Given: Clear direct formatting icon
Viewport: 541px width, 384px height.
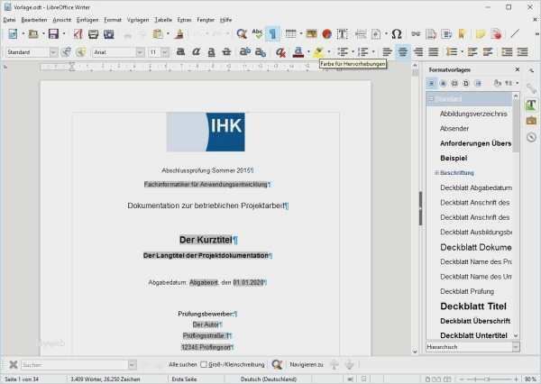Looking at the screenshot, I should (280, 52).
